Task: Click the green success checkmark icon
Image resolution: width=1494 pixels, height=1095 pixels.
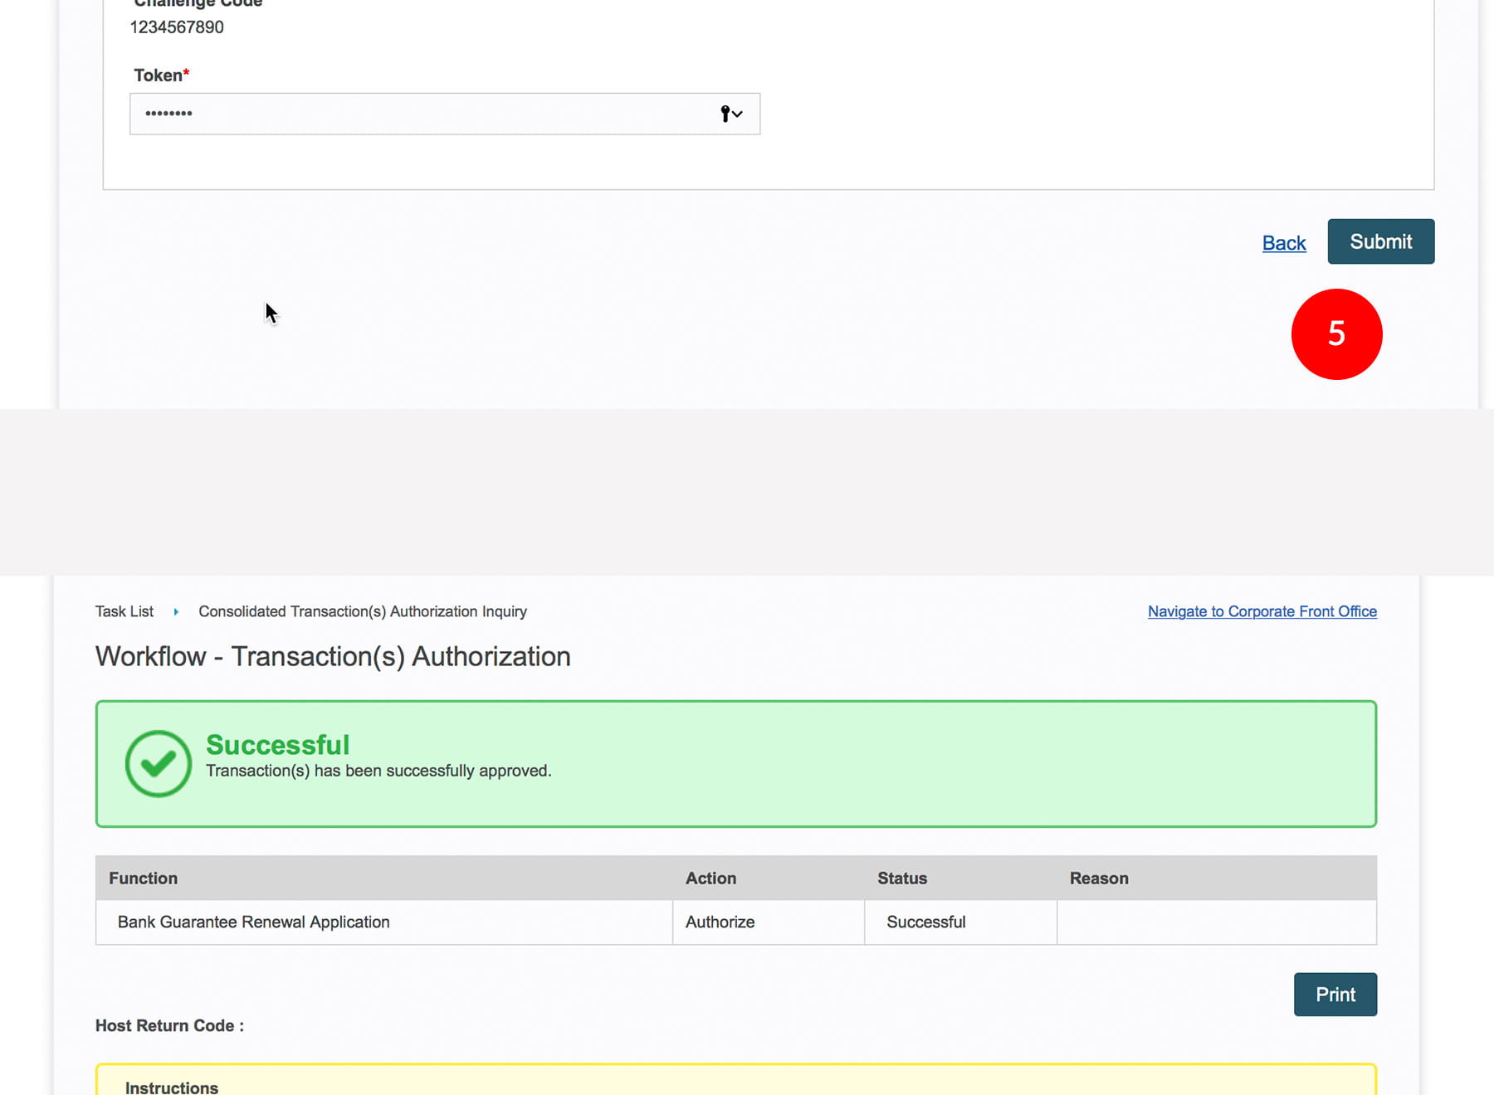Action: (158, 763)
